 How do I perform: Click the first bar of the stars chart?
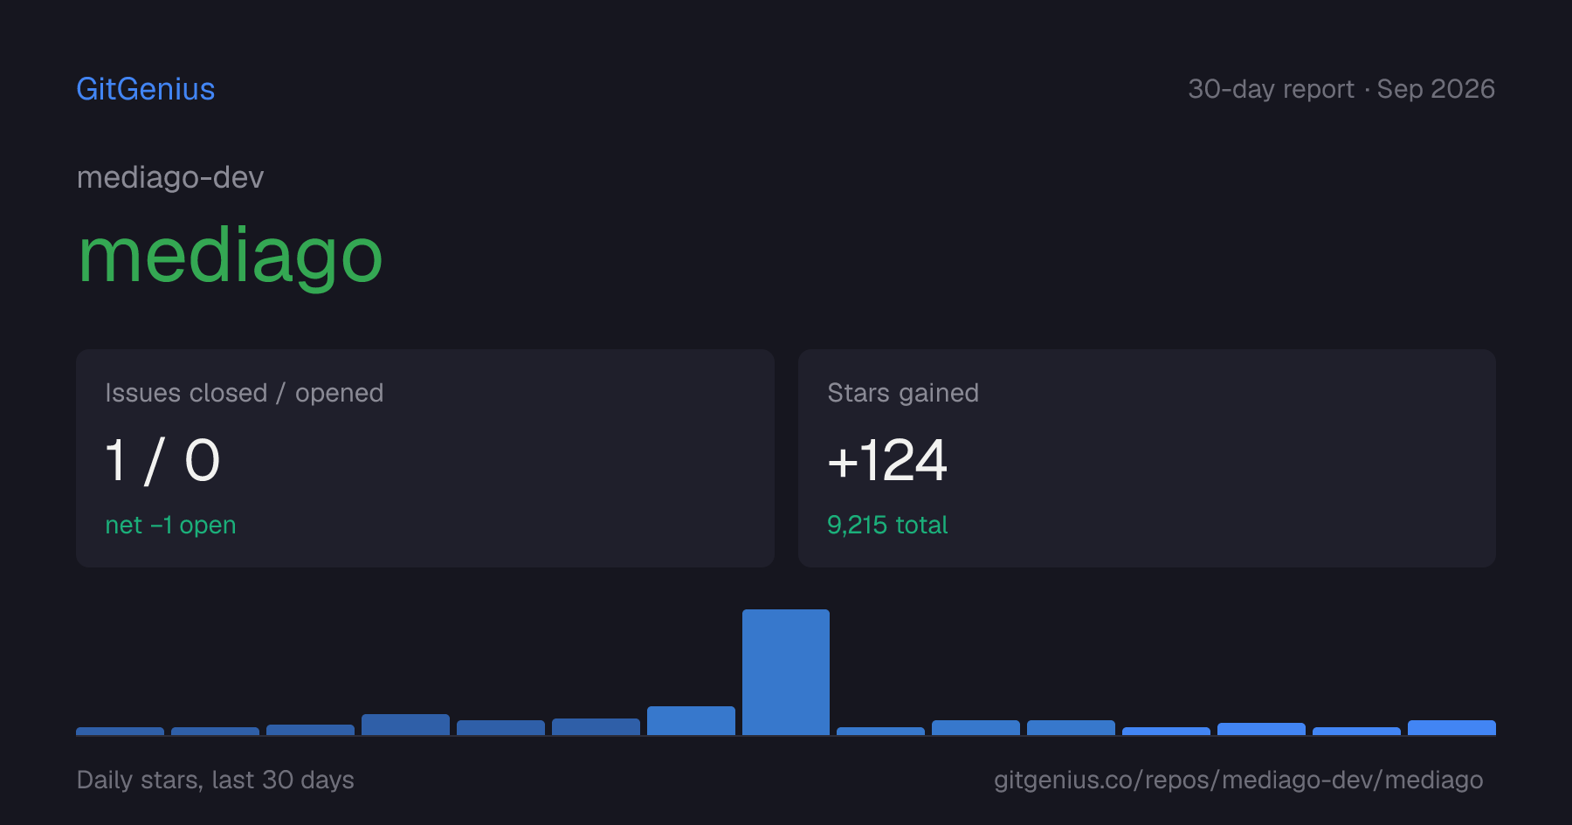pyautogui.click(x=120, y=732)
